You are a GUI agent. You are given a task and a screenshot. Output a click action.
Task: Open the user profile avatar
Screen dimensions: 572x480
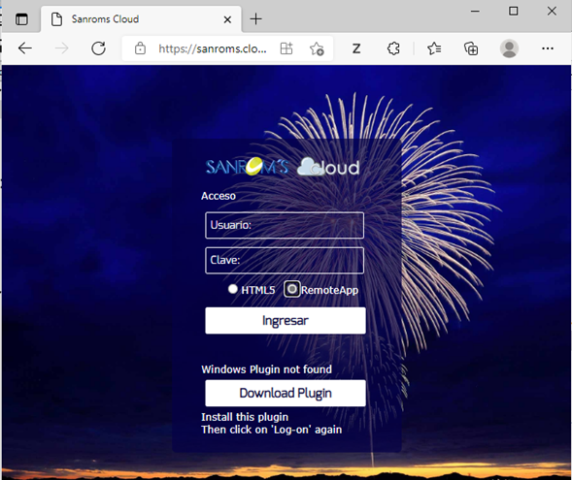(509, 48)
